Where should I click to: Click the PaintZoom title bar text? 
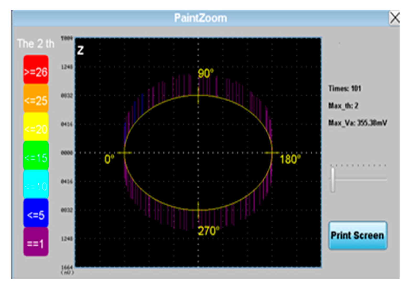pyautogui.click(x=201, y=18)
